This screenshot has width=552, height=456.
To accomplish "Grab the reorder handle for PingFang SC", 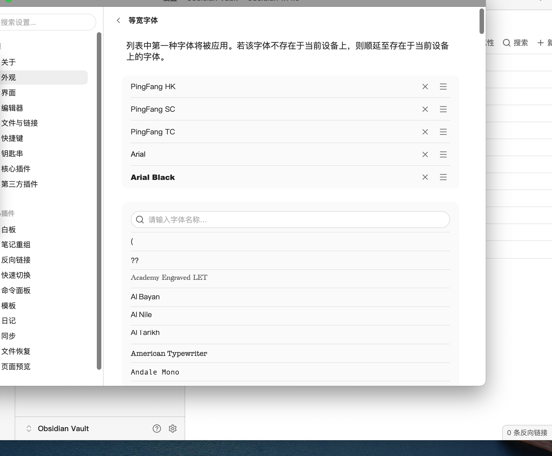I will [443, 109].
